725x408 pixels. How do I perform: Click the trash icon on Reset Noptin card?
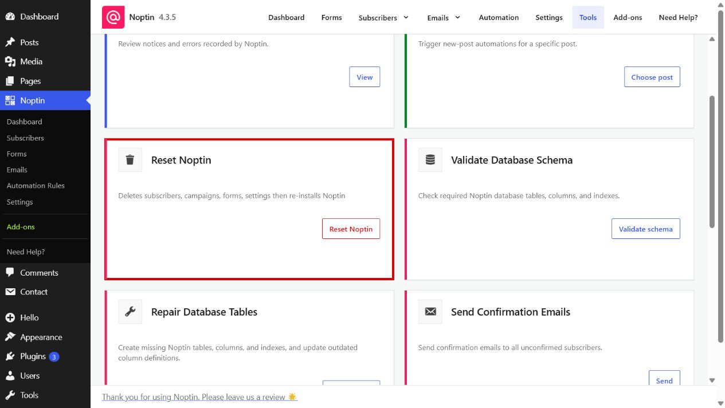(130, 160)
